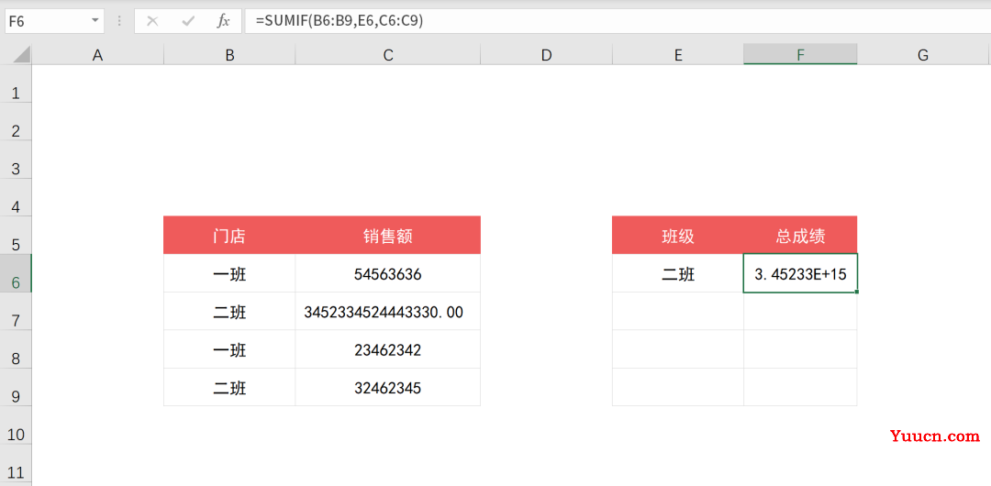Select column E header

tap(678, 55)
